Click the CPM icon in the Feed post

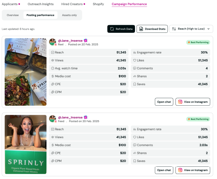click(x=53, y=161)
